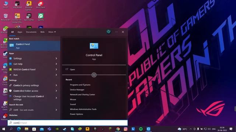Viewport: 236px width, 132px height.
Task: Expand arrow beside Get Help result
Action: [x=56, y=64]
